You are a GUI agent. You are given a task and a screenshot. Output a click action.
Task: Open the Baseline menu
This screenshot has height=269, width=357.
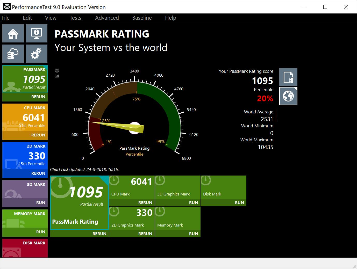coord(142,18)
